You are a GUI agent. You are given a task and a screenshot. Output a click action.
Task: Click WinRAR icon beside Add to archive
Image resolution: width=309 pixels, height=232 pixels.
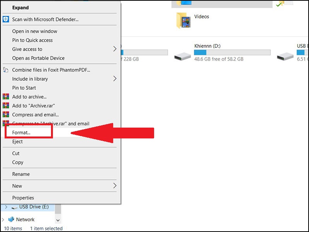[x=6, y=97]
